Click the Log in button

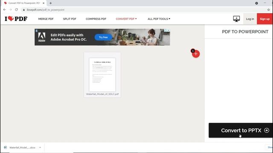pos(250,19)
